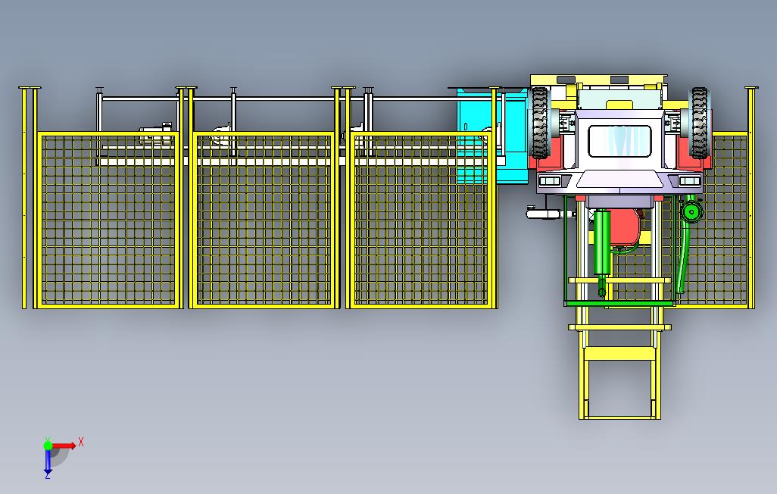Select the third yellow mesh fence panel
This screenshot has height=494, width=777.
tap(421, 220)
